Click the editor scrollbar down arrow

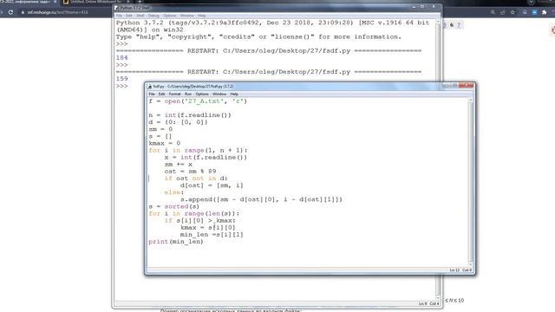(470, 264)
